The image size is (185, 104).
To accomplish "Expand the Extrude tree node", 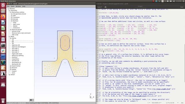I will point(12,19).
